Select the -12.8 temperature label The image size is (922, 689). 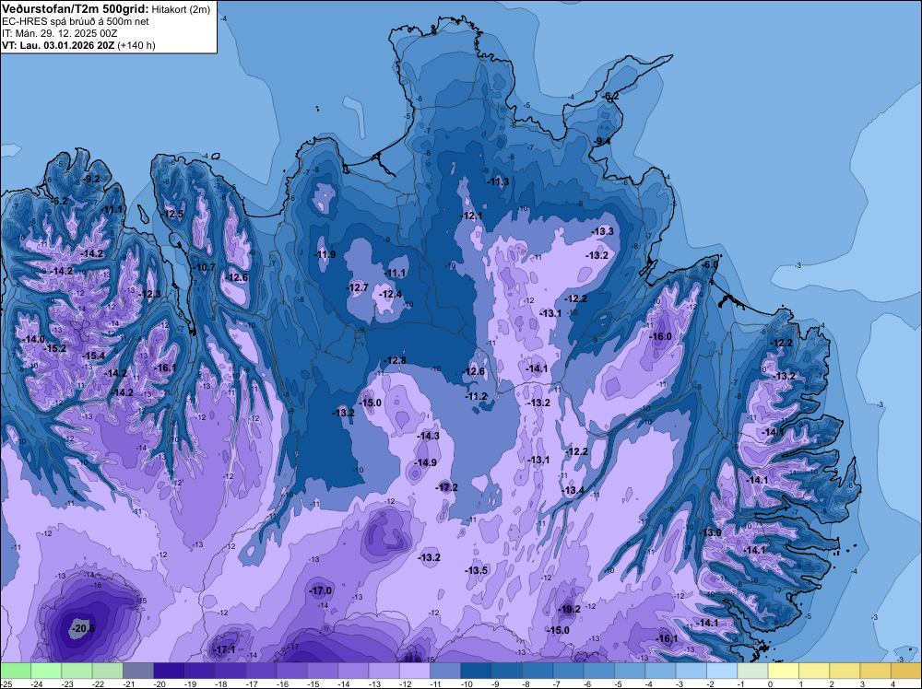pos(395,360)
